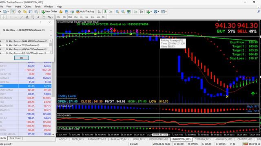Switch timeframe to M30
The width and height of the screenshot is (261, 146).
(75, 17)
